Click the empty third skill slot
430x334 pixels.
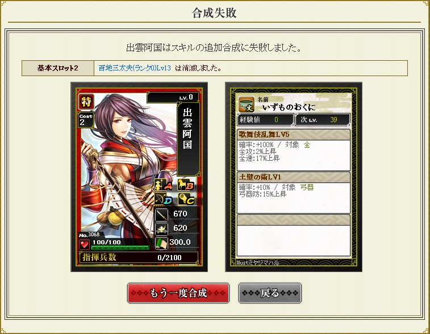point(294,236)
